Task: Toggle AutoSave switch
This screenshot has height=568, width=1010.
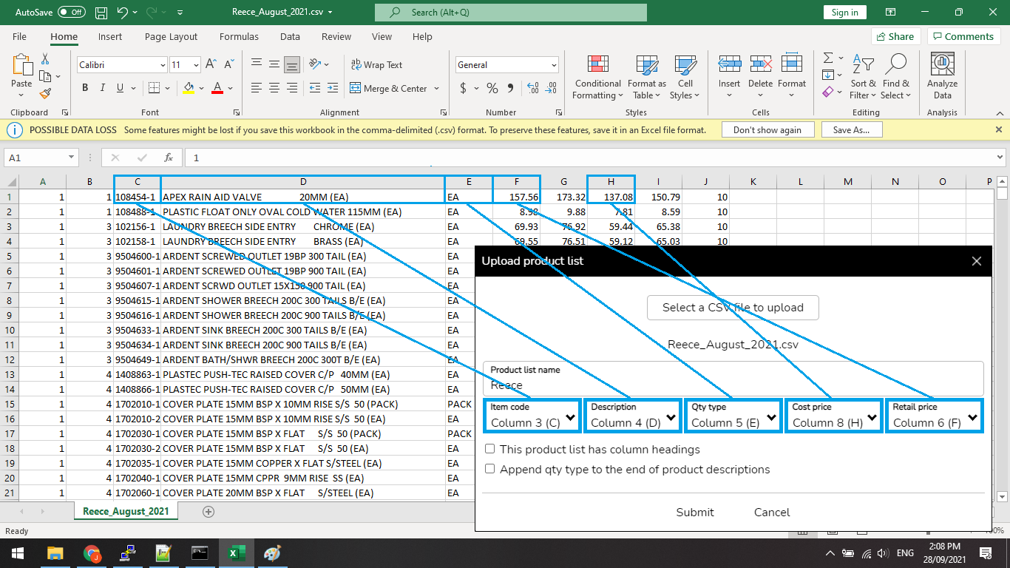Action: (72, 13)
